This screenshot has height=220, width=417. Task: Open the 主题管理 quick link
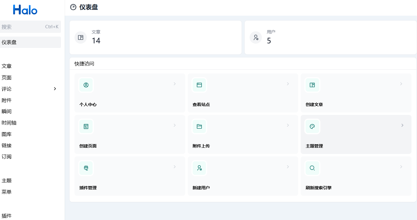[x=356, y=134]
